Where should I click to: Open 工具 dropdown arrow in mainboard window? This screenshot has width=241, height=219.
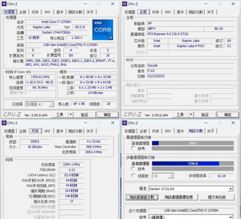[x=191, y=114]
